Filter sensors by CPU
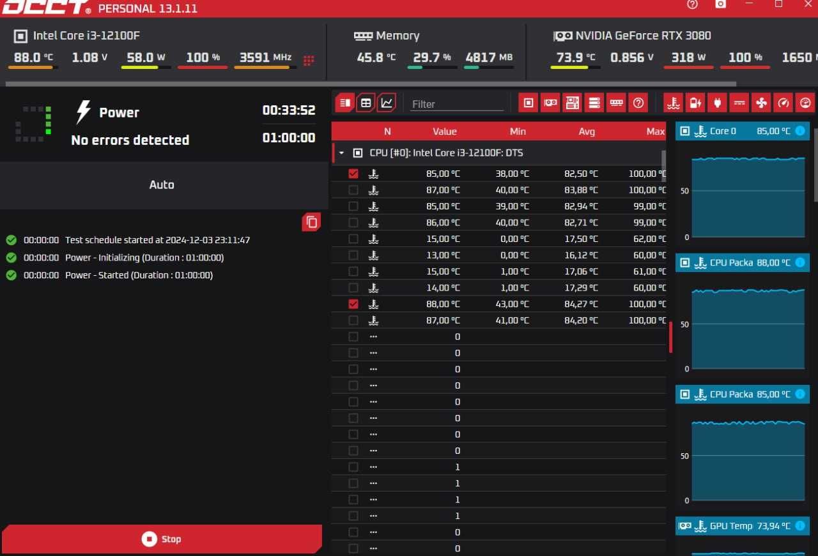This screenshot has height=556, width=818. tap(528, 103)
